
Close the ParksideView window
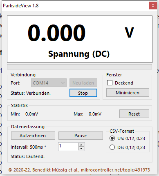tap(153, 6)
